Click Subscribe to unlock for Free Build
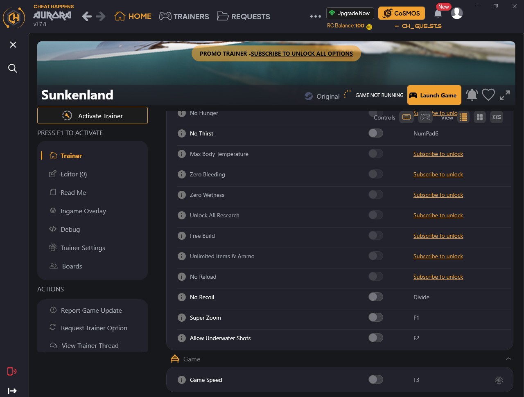The image size is (524, 397). (x=438, y=236)
